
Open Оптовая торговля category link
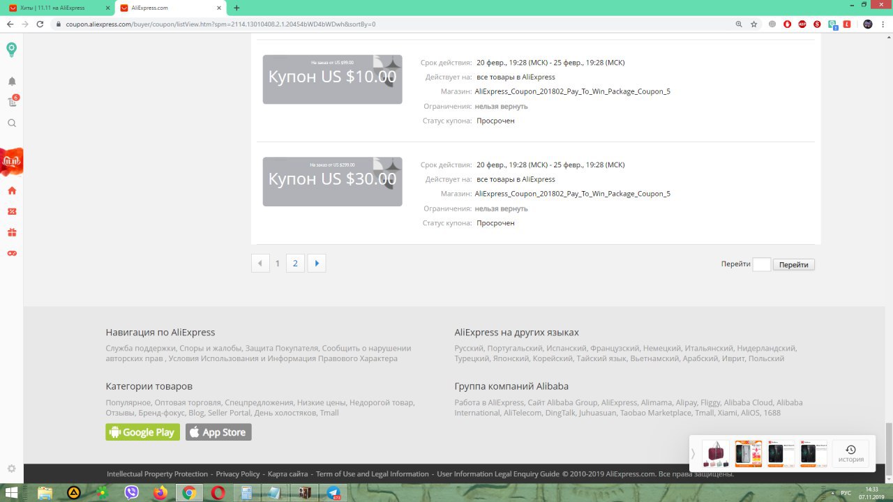click(x=188, y=402)
